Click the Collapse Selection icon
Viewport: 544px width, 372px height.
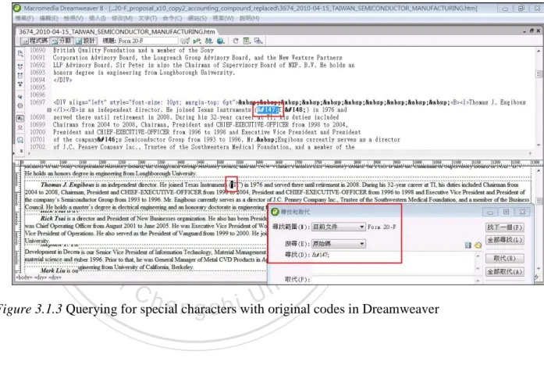tap(20, 75)
